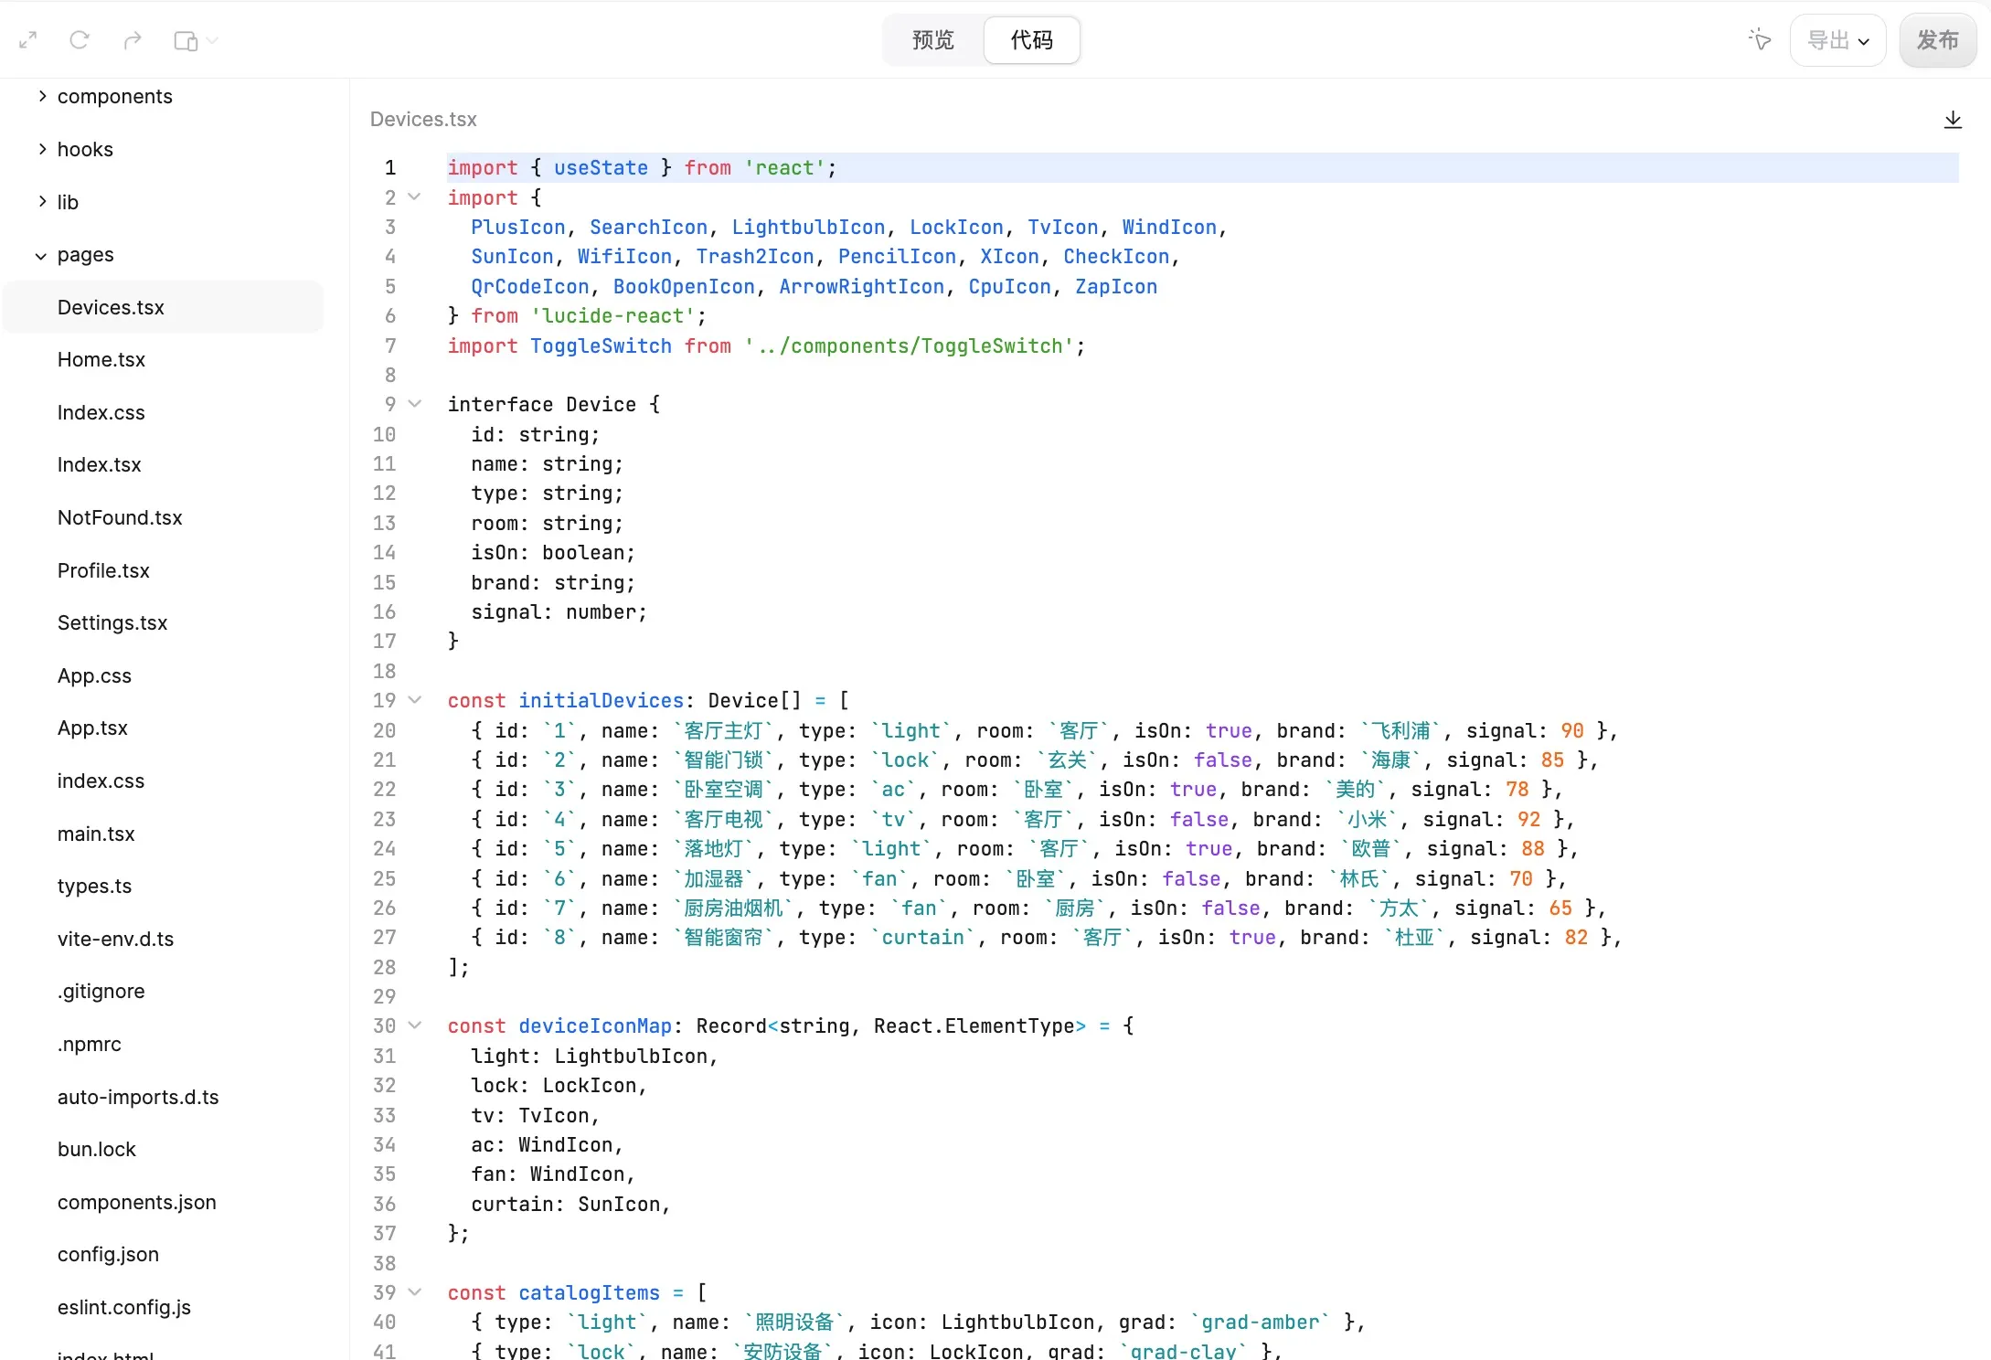The height and width of the screenshot is (1360, 1991).
Task: Fold catalogItems array at line 39
Action: click(414, 1293)
